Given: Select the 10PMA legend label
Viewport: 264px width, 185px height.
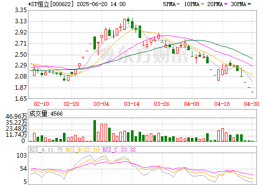Looking at the screenshot, I should coord(191,4).
